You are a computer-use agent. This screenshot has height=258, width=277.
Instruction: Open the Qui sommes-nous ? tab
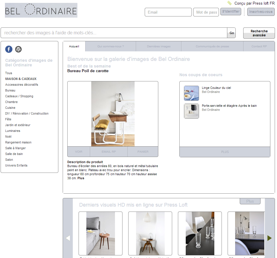click(x=111, y=46)
